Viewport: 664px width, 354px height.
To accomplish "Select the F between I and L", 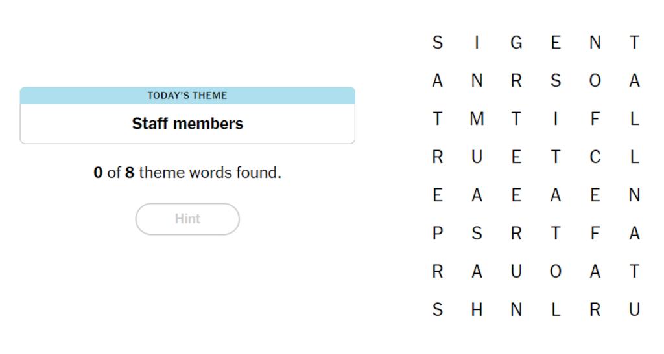I will point(595,119).
